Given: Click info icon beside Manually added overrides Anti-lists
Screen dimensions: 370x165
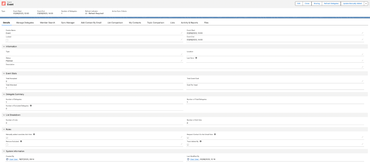Looking at the screenshot, I should point(34,134).
